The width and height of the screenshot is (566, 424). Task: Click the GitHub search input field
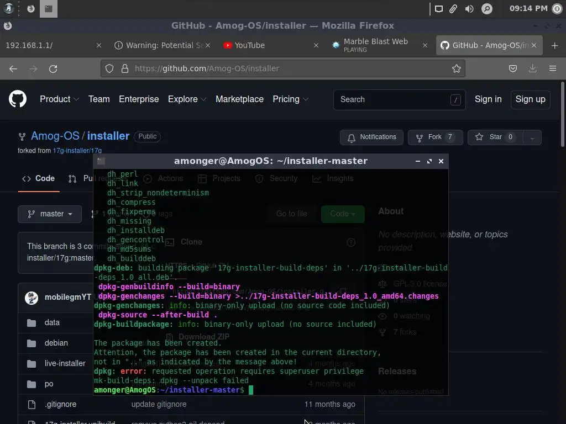[399, 100]
